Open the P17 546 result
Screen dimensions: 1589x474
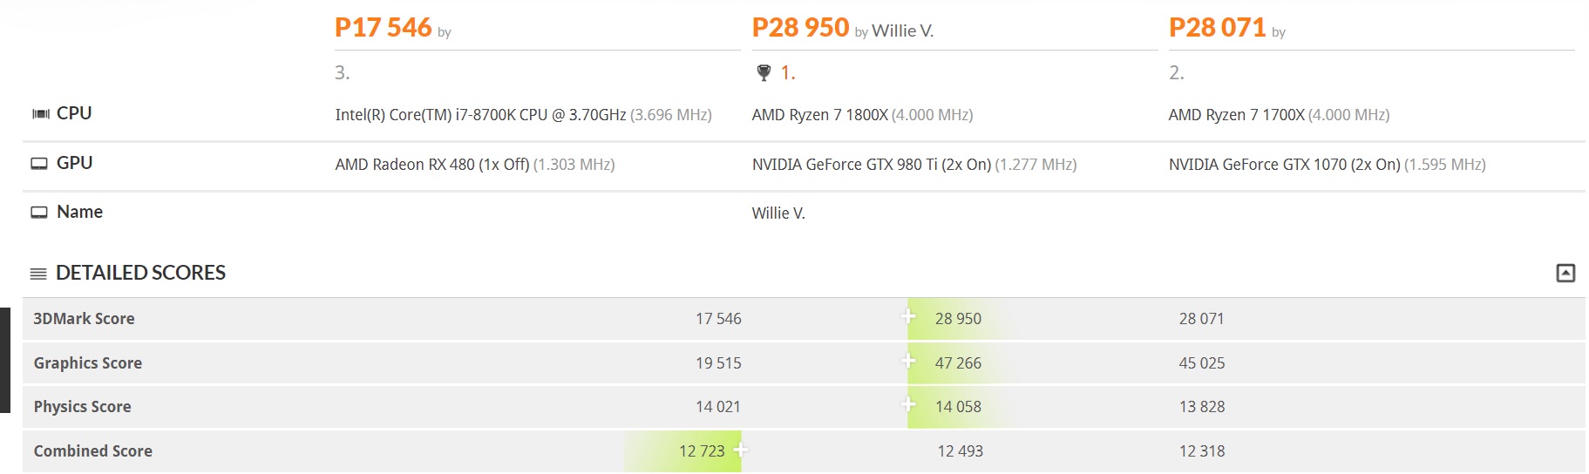click(384, 28)
